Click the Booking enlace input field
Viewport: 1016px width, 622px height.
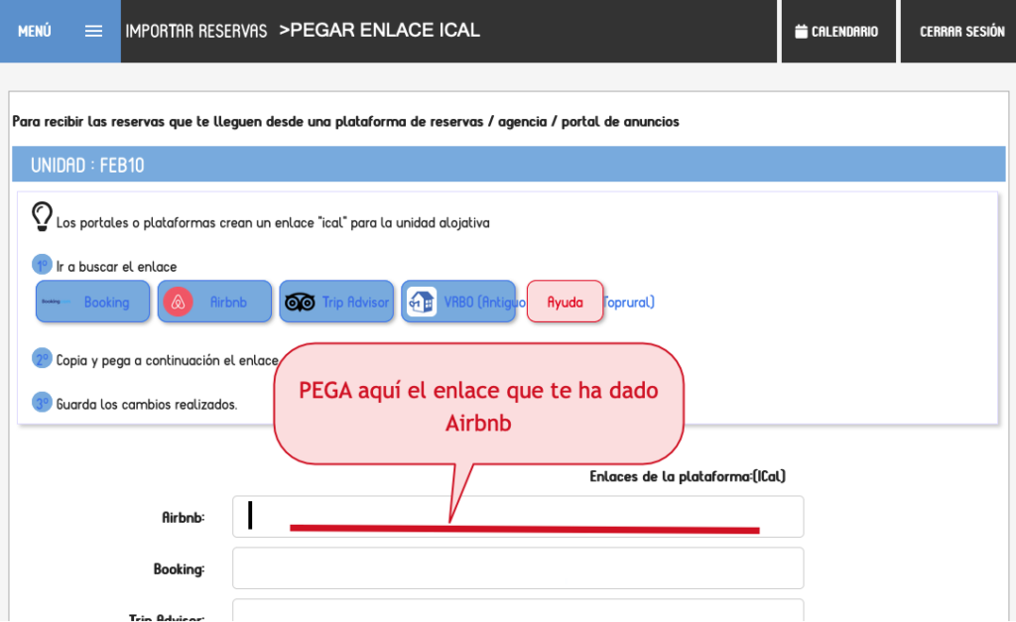click(516, 567)
